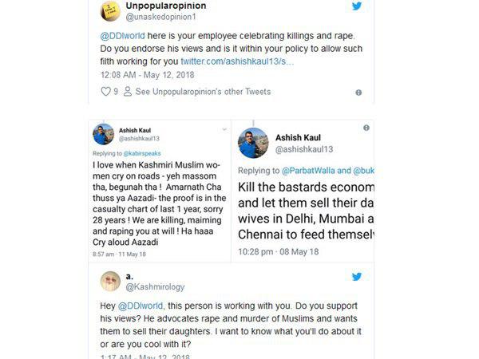Click Ashish Kaul's small avatar in the left tweet

(103, 133)
